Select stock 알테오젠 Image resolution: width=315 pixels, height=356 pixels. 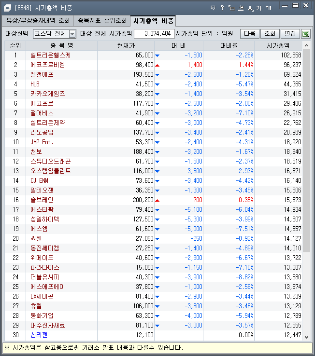tap(42, 190)
